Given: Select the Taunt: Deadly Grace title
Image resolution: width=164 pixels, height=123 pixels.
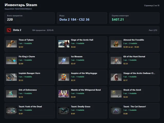Looking at the screenshot, I should coord(81,107).
